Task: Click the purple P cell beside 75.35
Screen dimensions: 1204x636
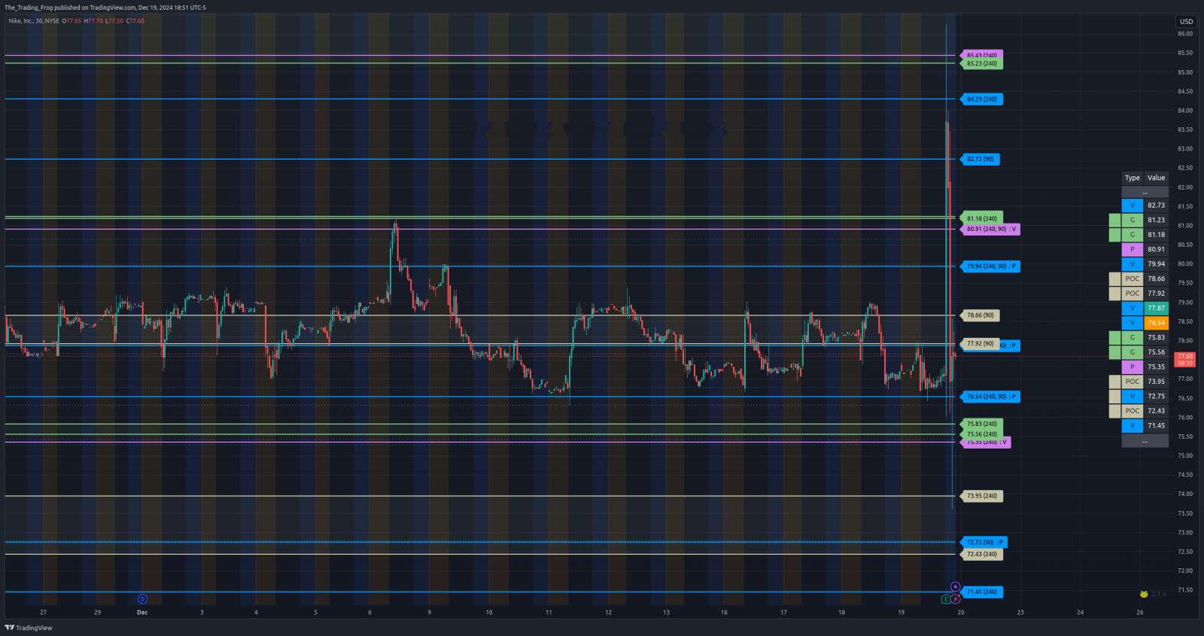Action: pyautogui.click(x=1133, y=367)
